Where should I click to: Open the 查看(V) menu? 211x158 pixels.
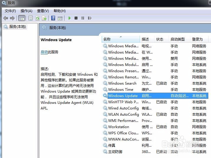click(43, 11)
